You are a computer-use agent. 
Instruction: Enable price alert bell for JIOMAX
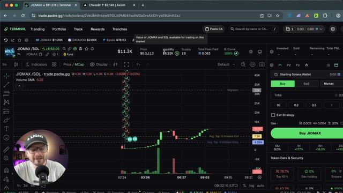tap(92, 49)
